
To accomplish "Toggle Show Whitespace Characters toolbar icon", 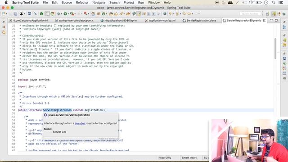I will [x=153, y=14].
